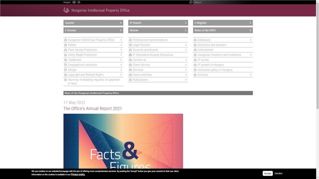
Task: Open the IP system in Hungary link
Action: tap(211, 65)
